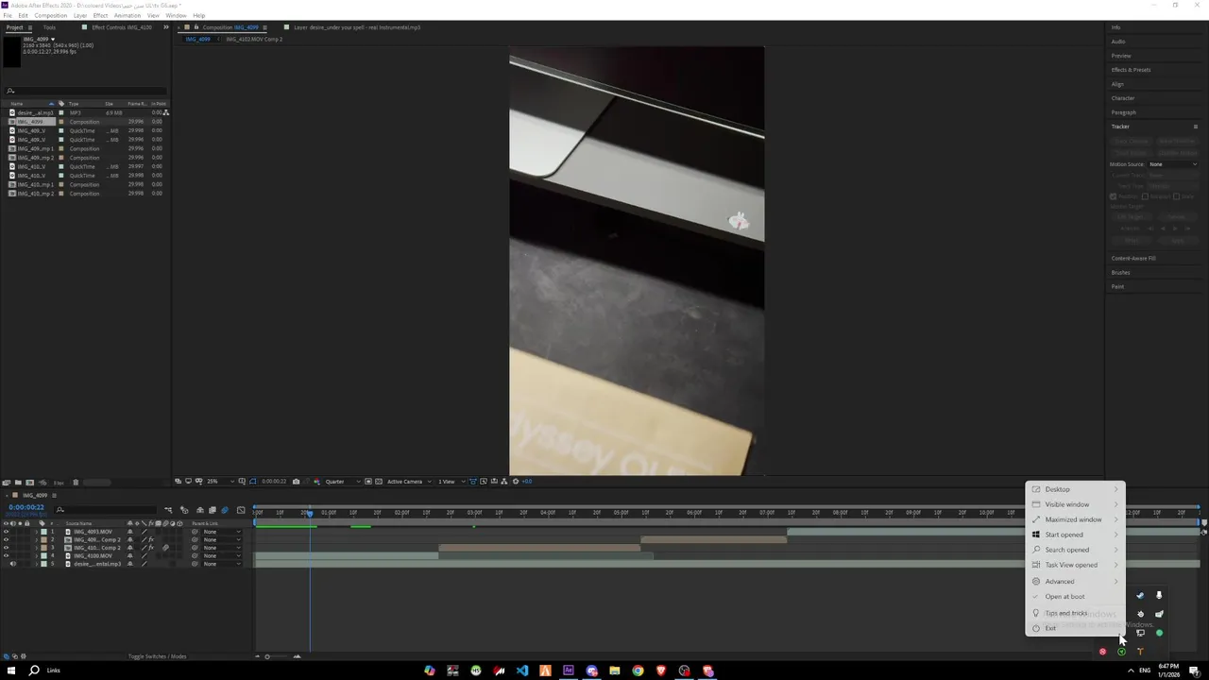Open the Start opened submenu
1209x680 pixels.
(1075, 535)
